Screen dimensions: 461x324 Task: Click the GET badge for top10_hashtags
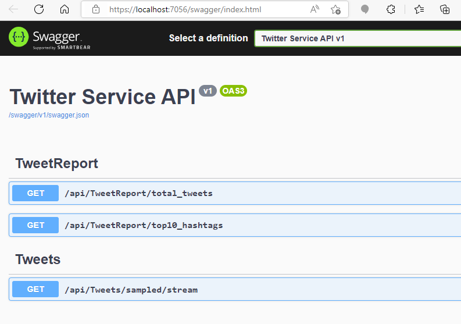[35, 225]
